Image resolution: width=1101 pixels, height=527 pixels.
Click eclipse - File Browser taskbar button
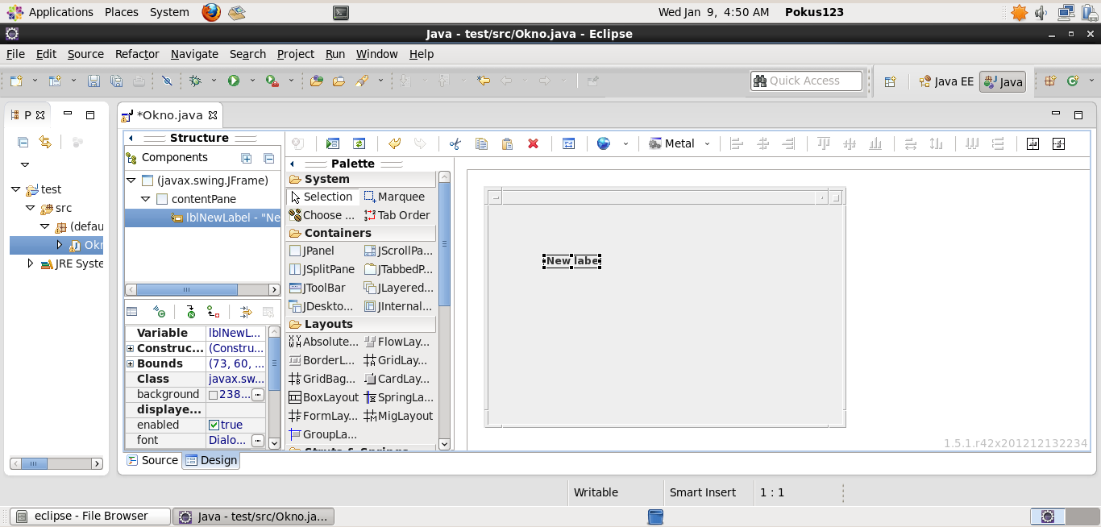point(90,517)
